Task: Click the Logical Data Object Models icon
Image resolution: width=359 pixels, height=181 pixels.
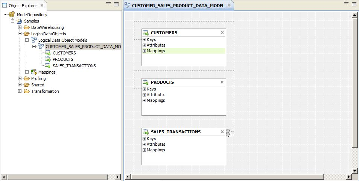Action: [x=33, y=40]
